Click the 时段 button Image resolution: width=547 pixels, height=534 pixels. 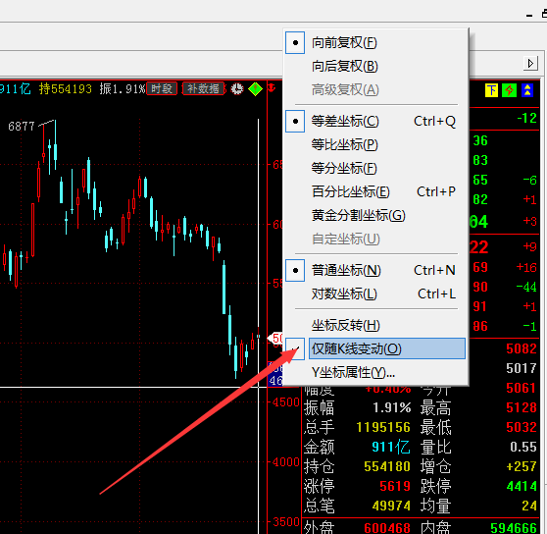click(162, 88)
